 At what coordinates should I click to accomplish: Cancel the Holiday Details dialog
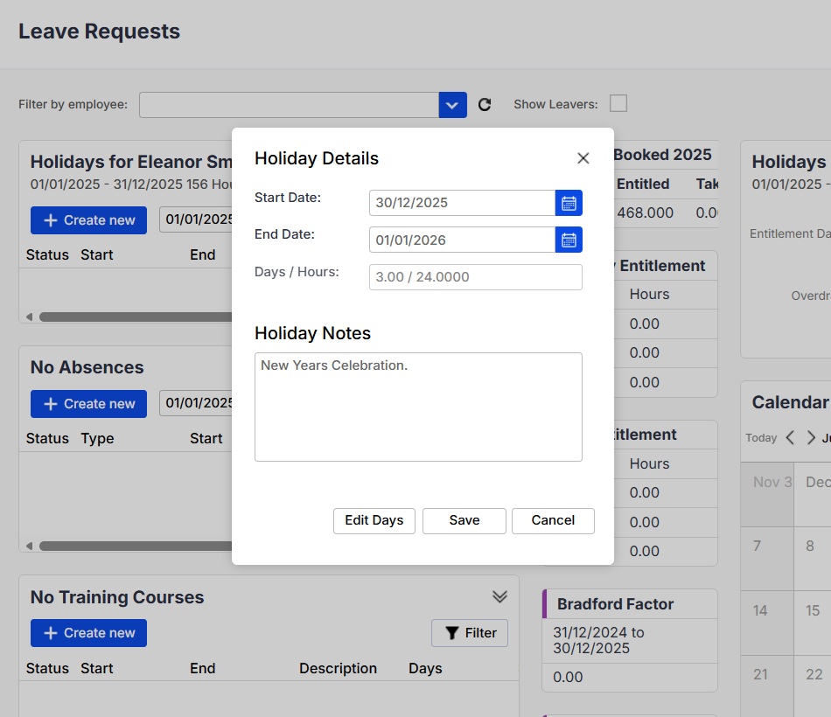click(x=553, y=520)
